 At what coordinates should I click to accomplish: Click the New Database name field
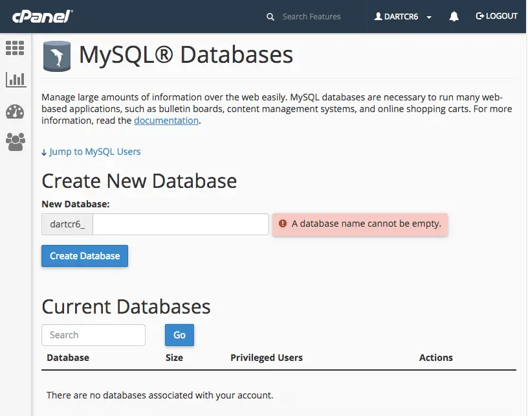click(181, 224)
